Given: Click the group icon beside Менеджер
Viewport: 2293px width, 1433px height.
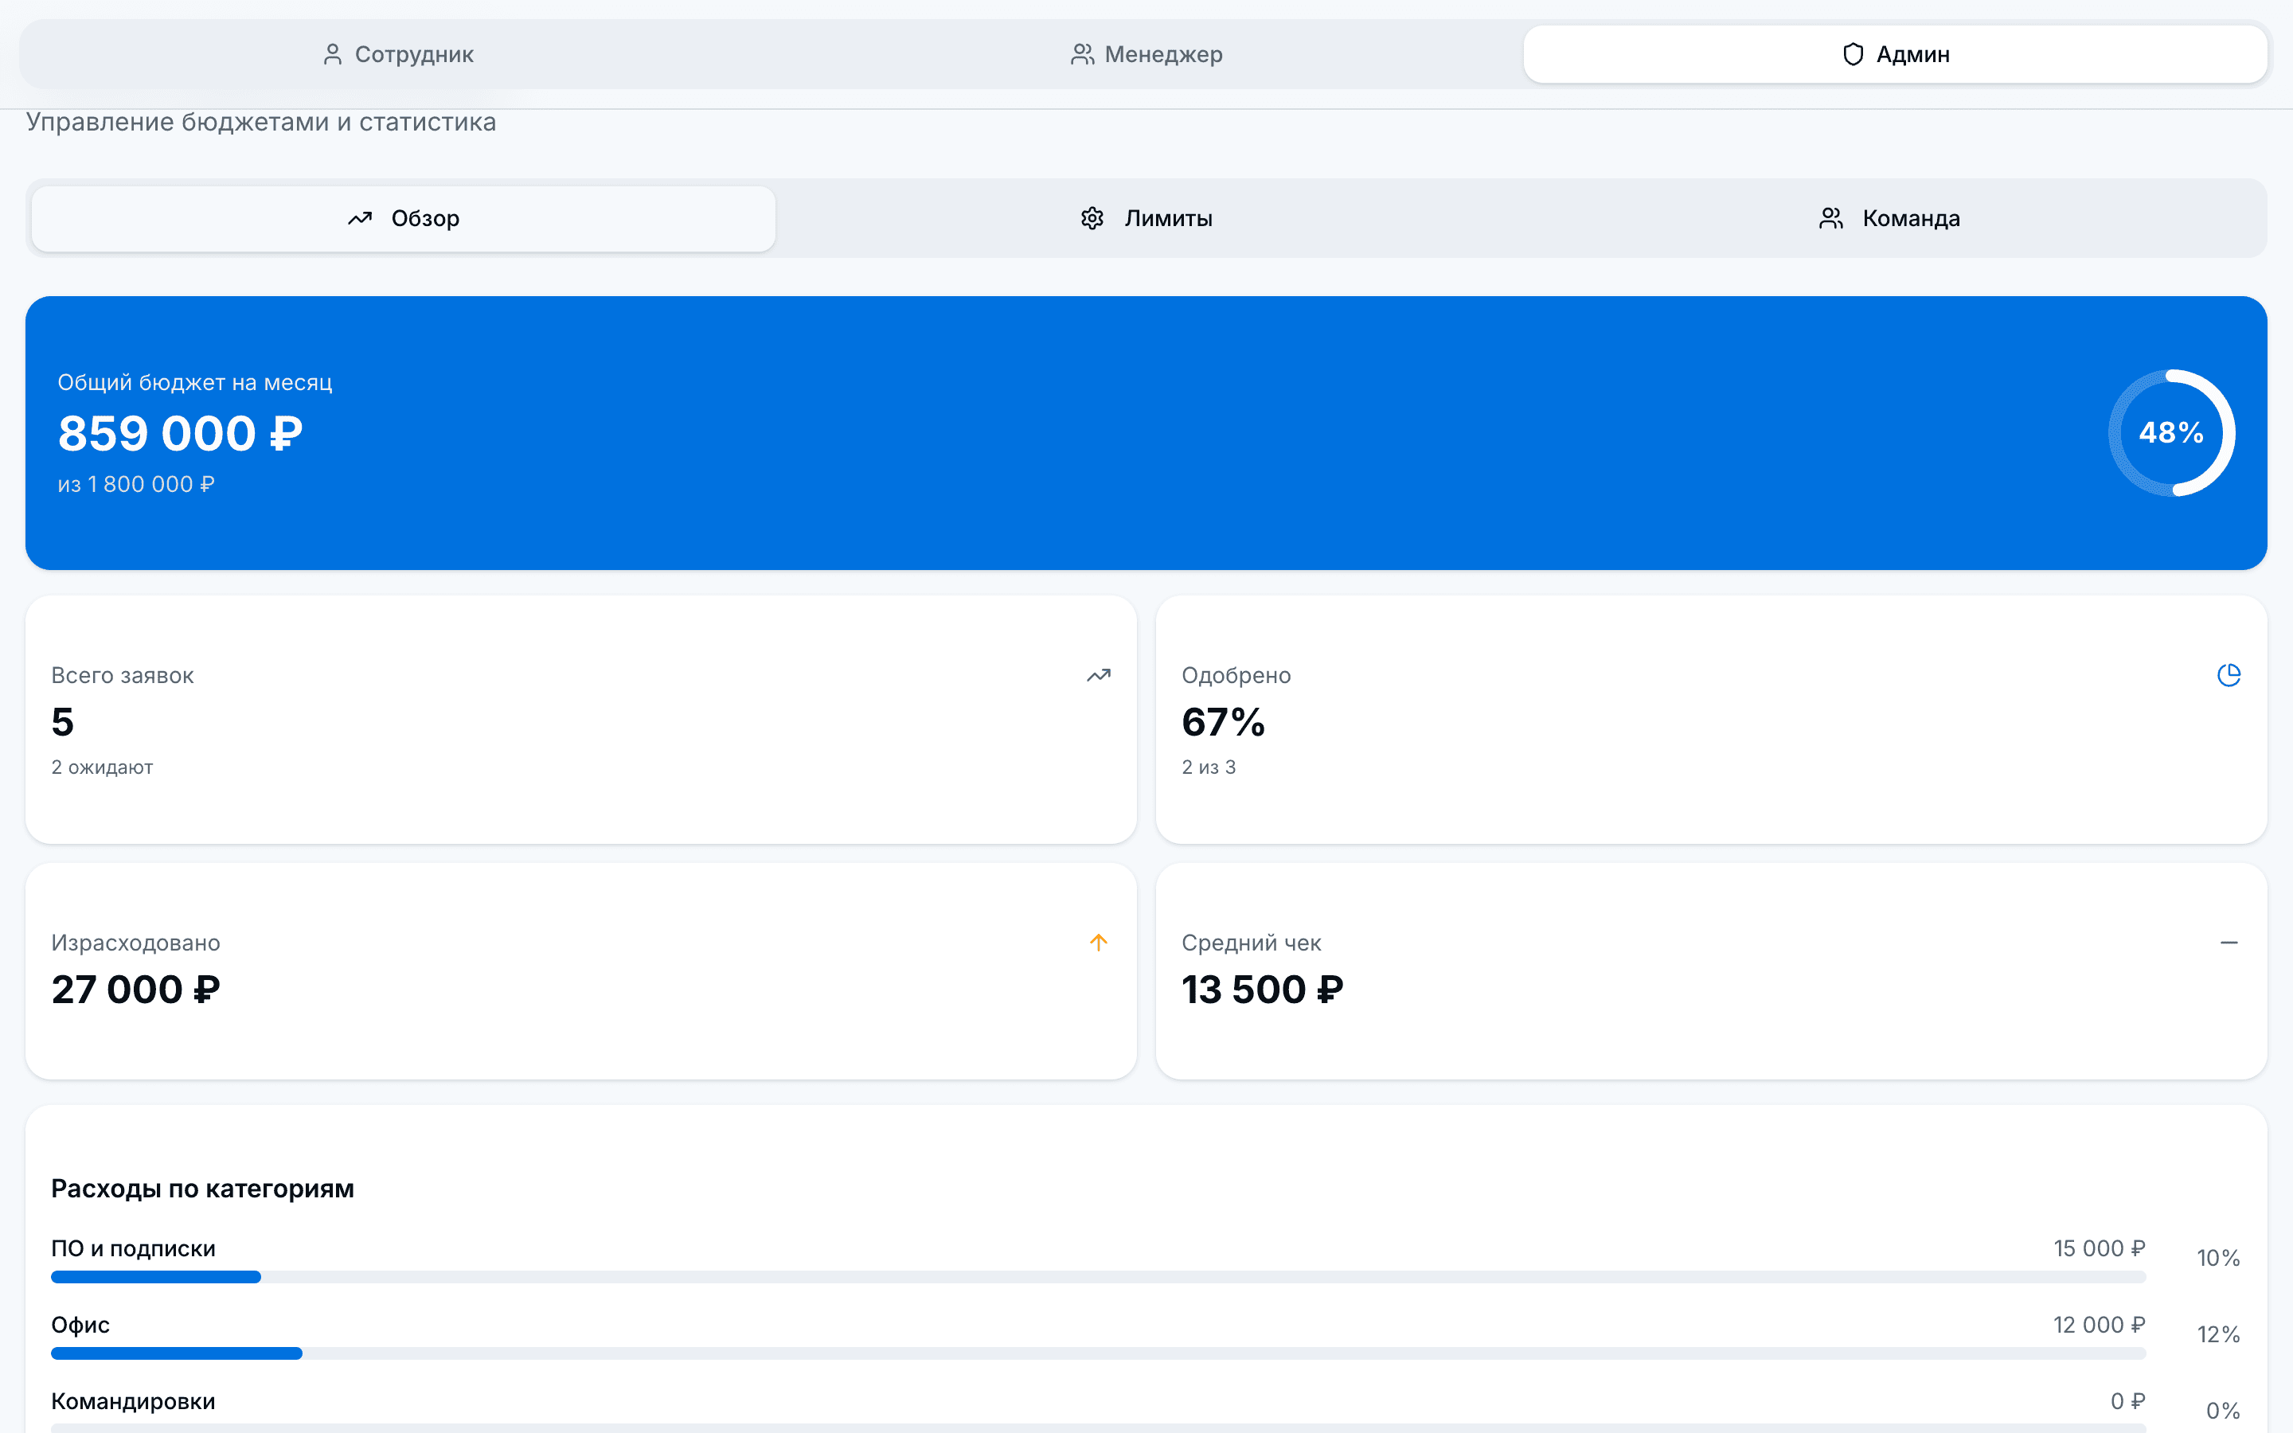Looking at the screenshot, I should click(1082, 54).
